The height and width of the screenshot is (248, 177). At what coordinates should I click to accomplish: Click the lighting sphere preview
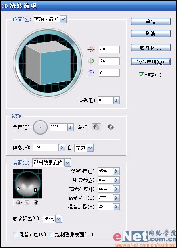(27, 184)
